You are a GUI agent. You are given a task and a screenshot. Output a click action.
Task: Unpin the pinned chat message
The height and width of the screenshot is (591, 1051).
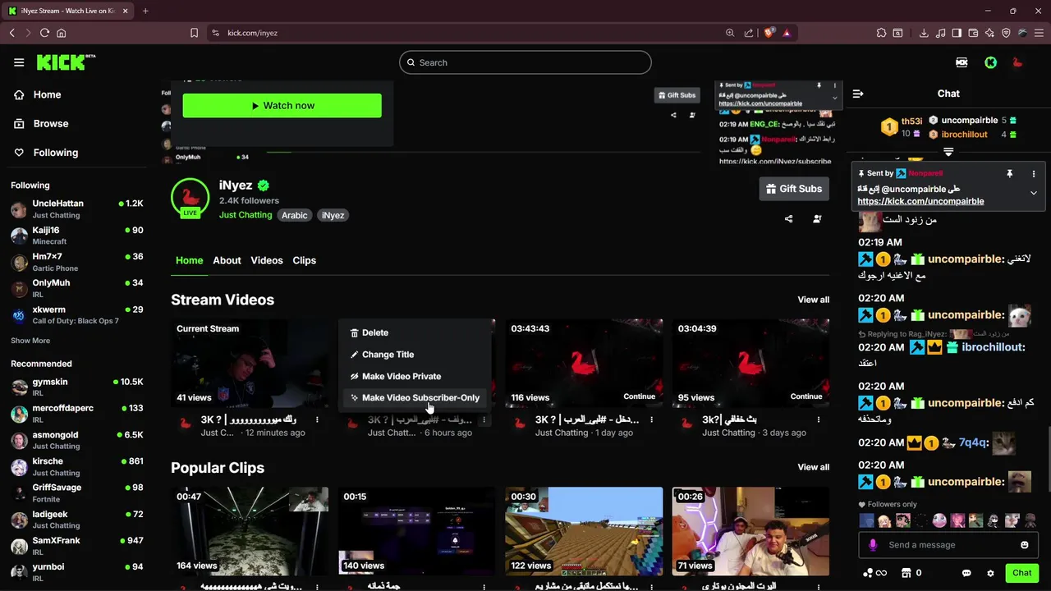tap(1009, 174)
